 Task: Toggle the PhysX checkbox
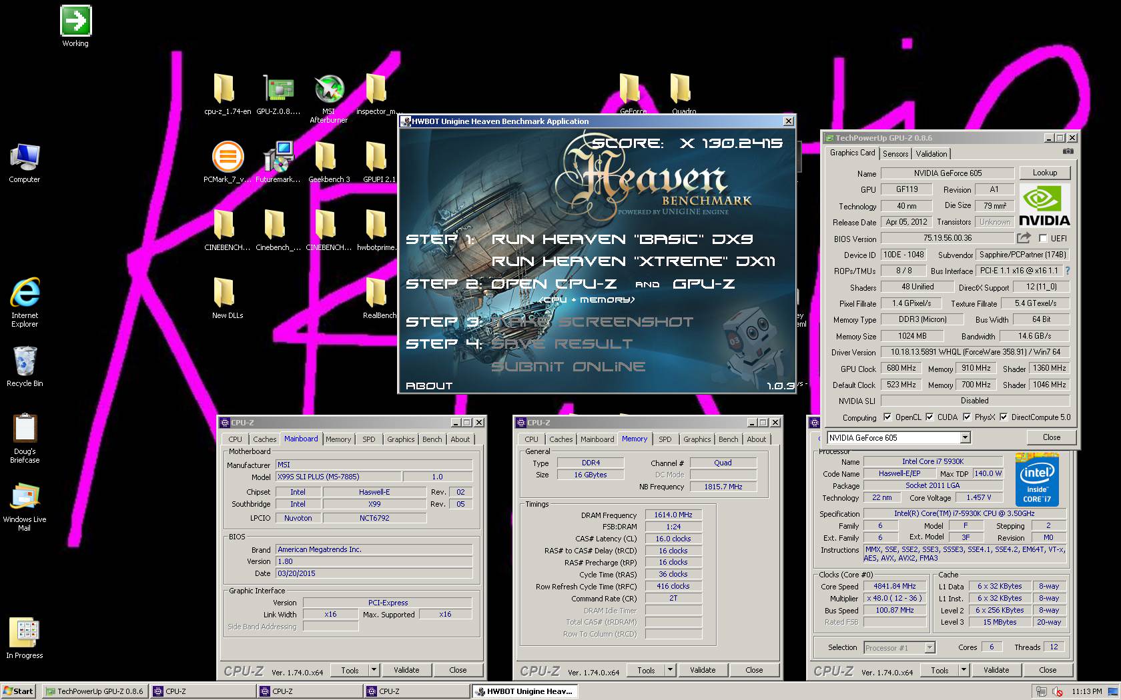click(966, 417)
